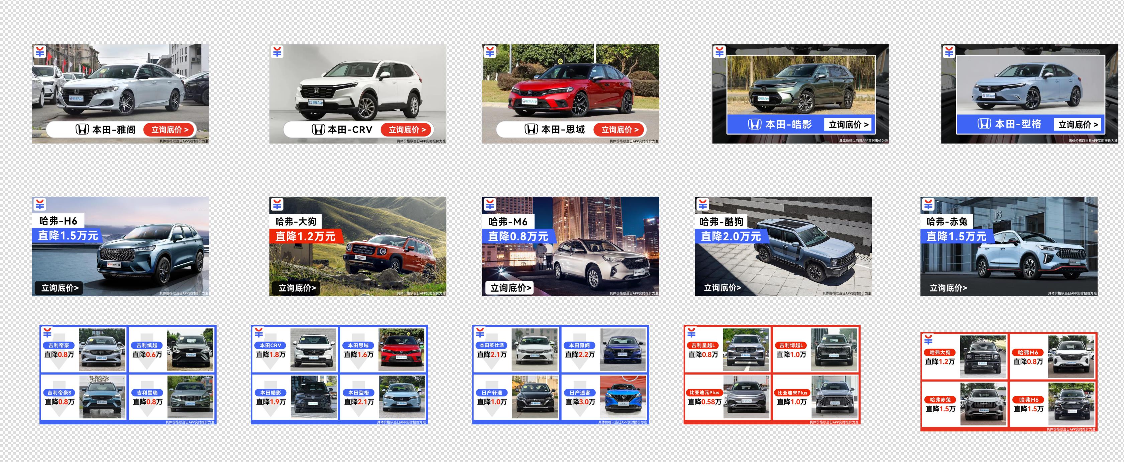Click the 立询底价> button on 哈弗-大狗 banner

click(x=297, y=288)
